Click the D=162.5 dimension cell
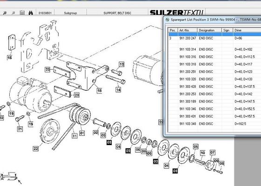 tap(240, 124)
